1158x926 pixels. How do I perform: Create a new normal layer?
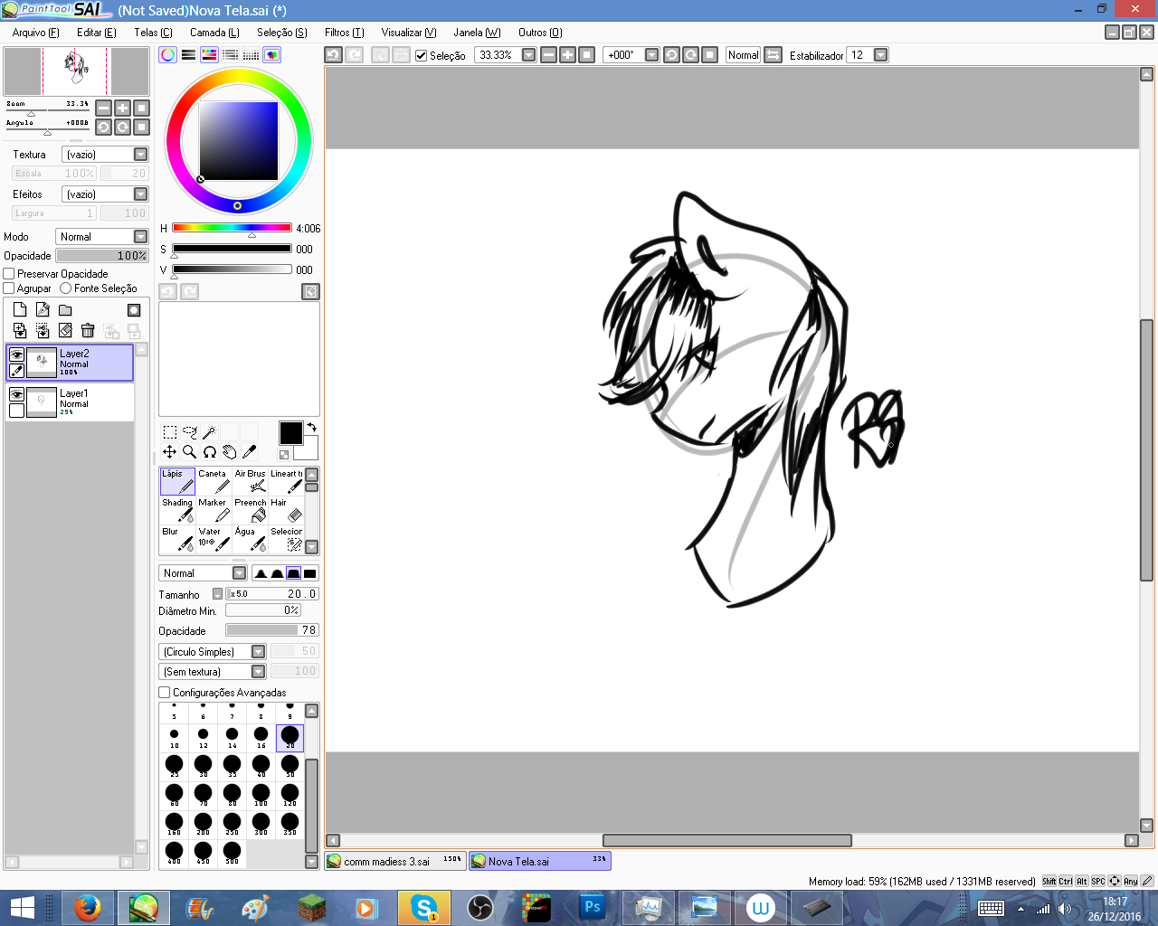point(20,309)
